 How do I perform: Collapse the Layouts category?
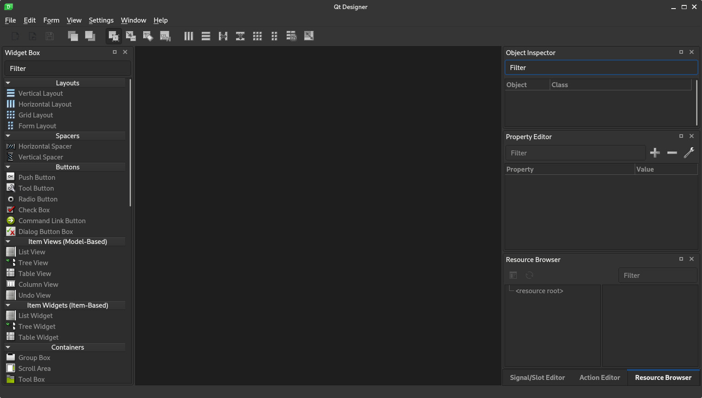(8, 83)
